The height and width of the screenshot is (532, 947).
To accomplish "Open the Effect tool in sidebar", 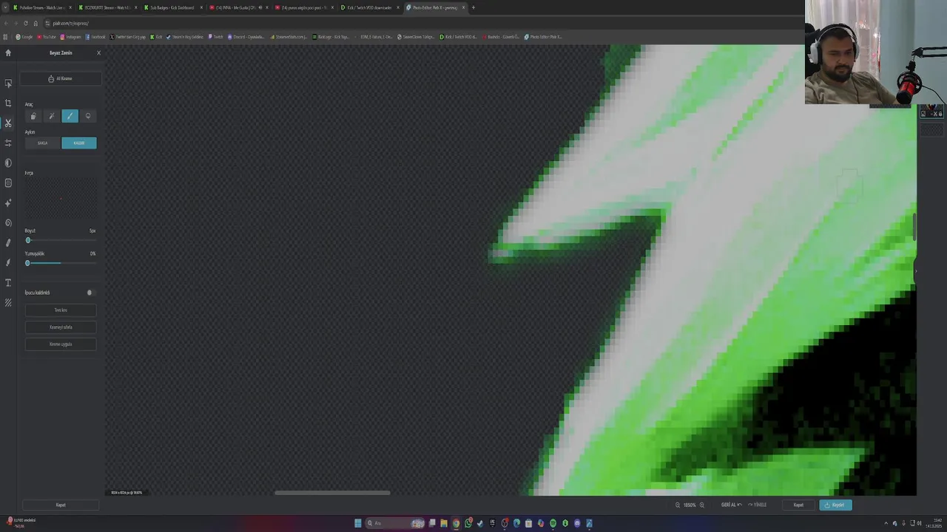I will (8, 183).
